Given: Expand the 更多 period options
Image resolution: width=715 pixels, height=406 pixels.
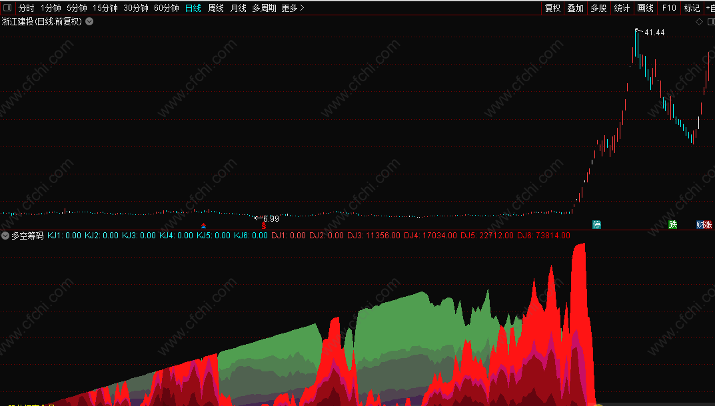Looking at the screenshot, I should pos(293,8).
